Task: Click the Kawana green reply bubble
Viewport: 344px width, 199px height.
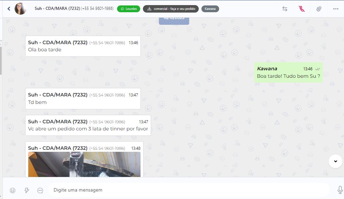Action: (x=288, y=72)
